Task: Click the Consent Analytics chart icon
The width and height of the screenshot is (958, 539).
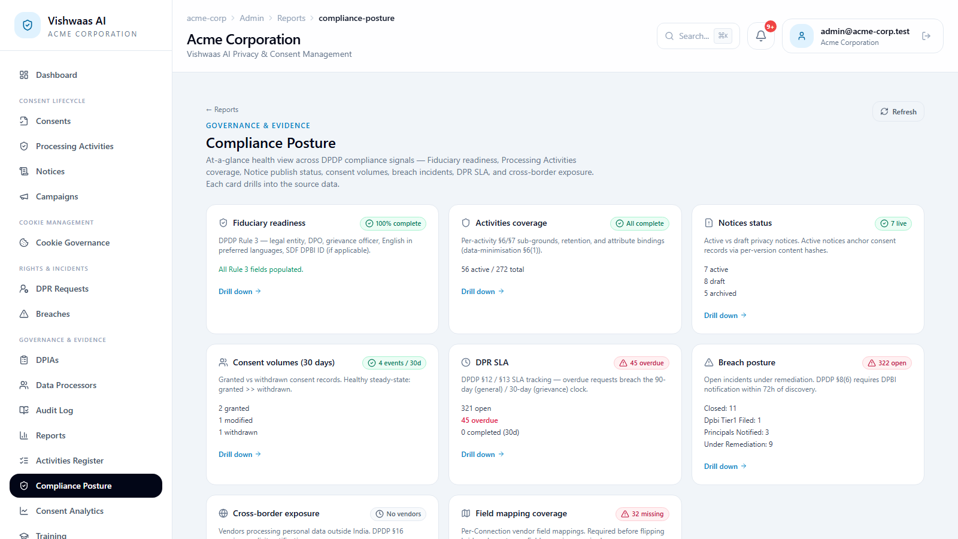Action: click(x=24, y=511)
